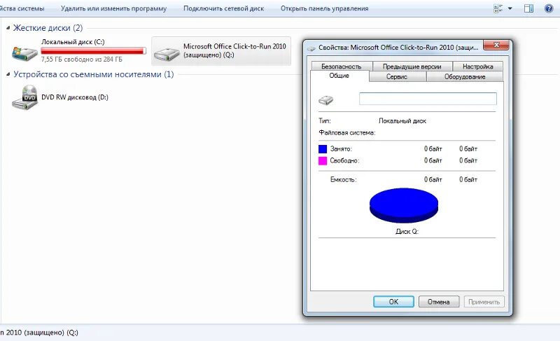Click the Применить button
Screen dimensions: 560x341
pyautogui.click(x=484, y=302)
